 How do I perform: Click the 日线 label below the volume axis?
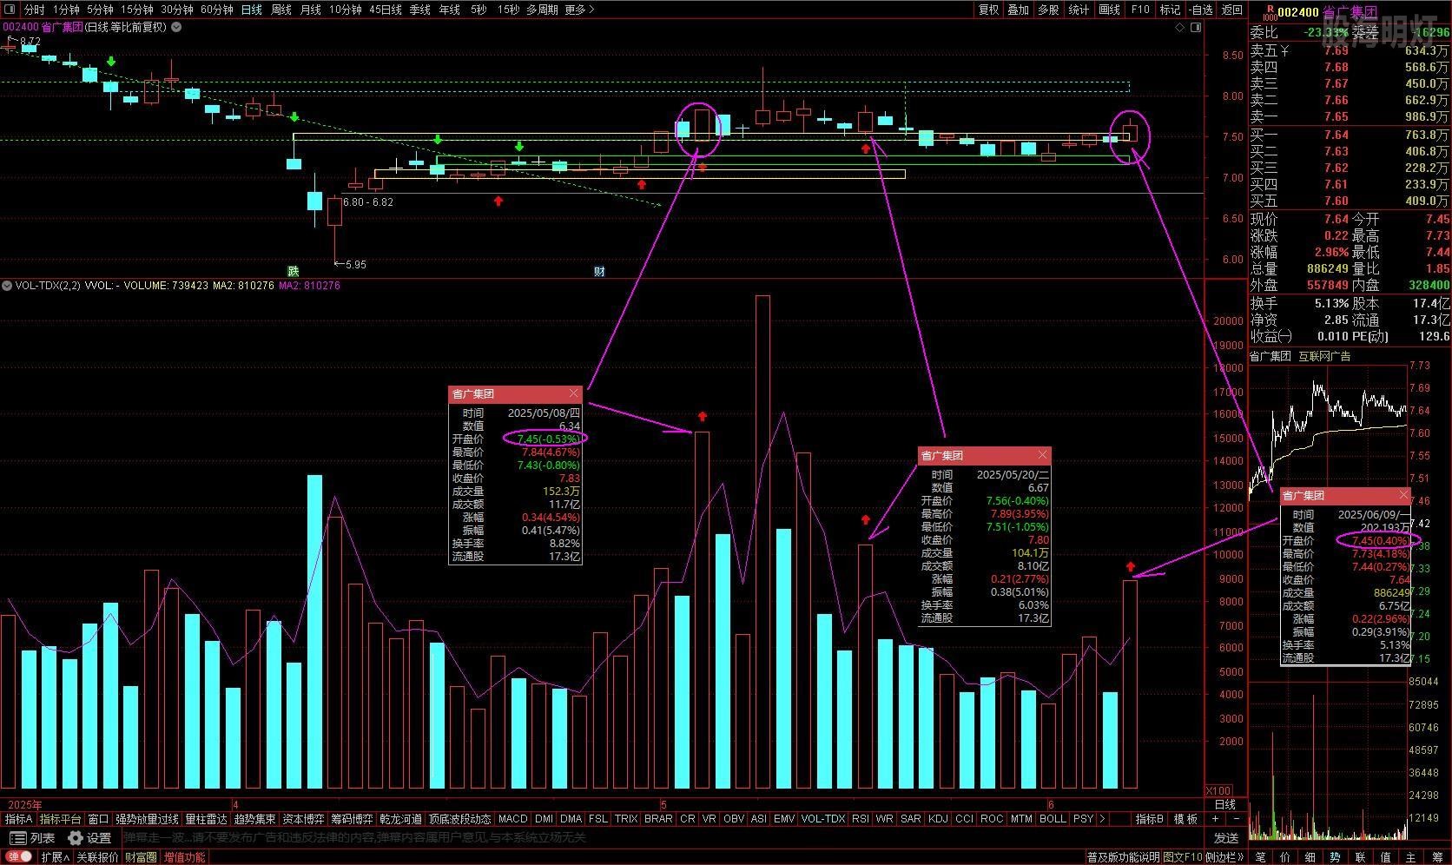click(x=1225, y=804)
